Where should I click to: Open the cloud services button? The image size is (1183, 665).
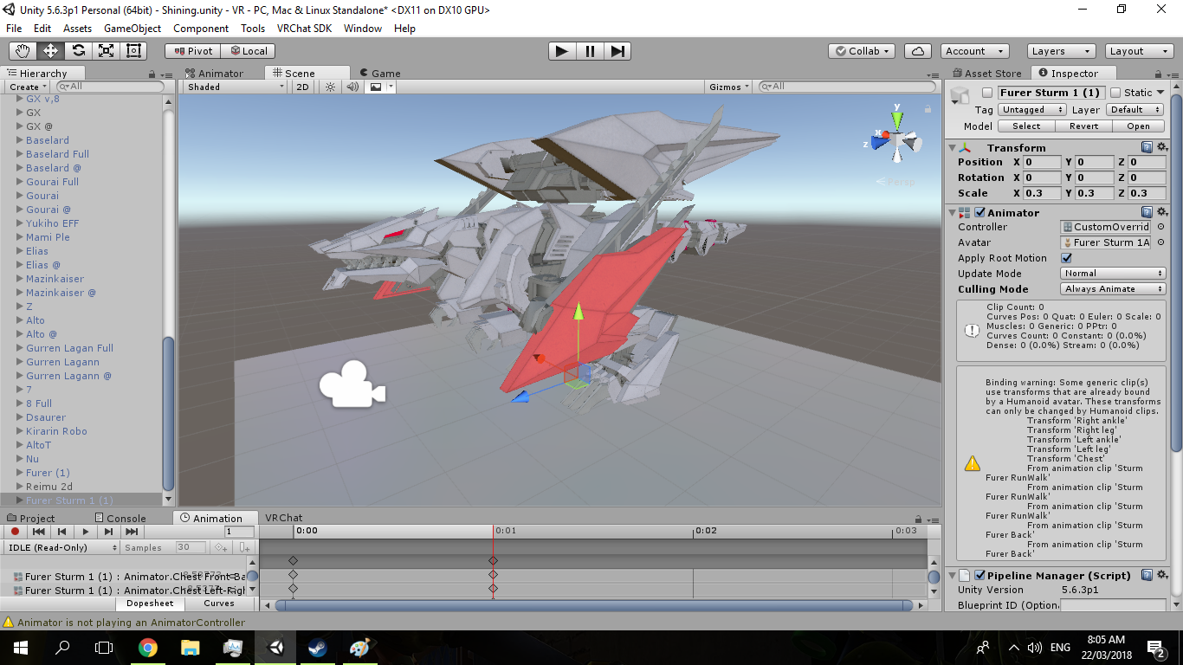click(918, 51)
